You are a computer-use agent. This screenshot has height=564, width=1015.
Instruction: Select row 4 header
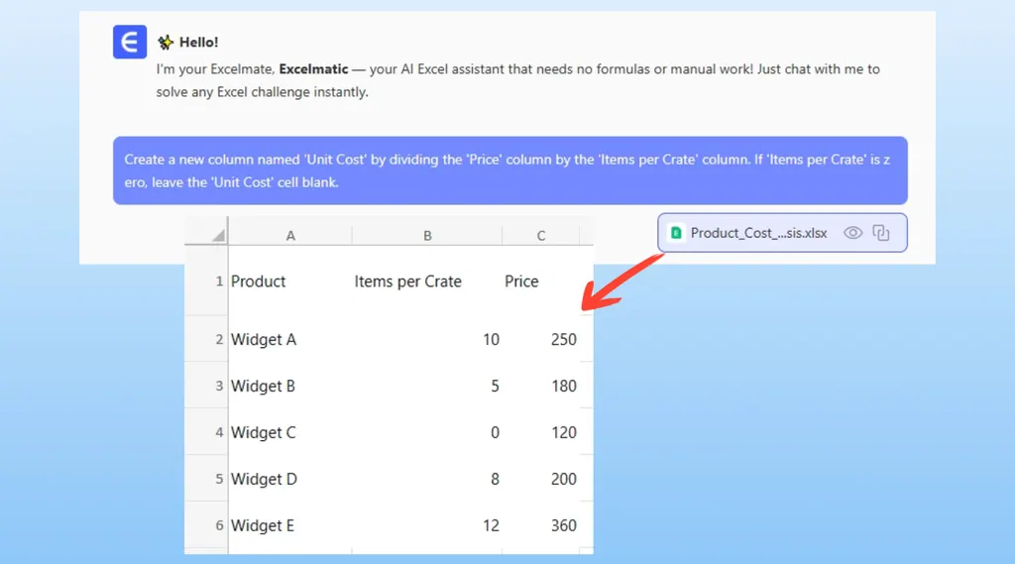219,432
